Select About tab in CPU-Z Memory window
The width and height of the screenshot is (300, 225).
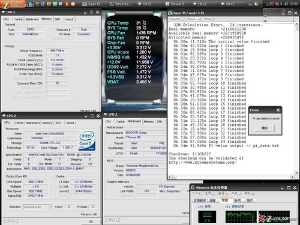pyautogui.click(x=70, y=19)
